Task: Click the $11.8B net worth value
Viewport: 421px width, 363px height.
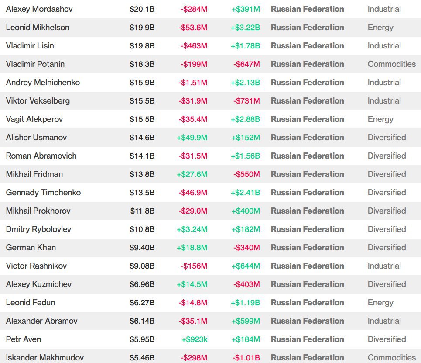Action: (143, 211)
